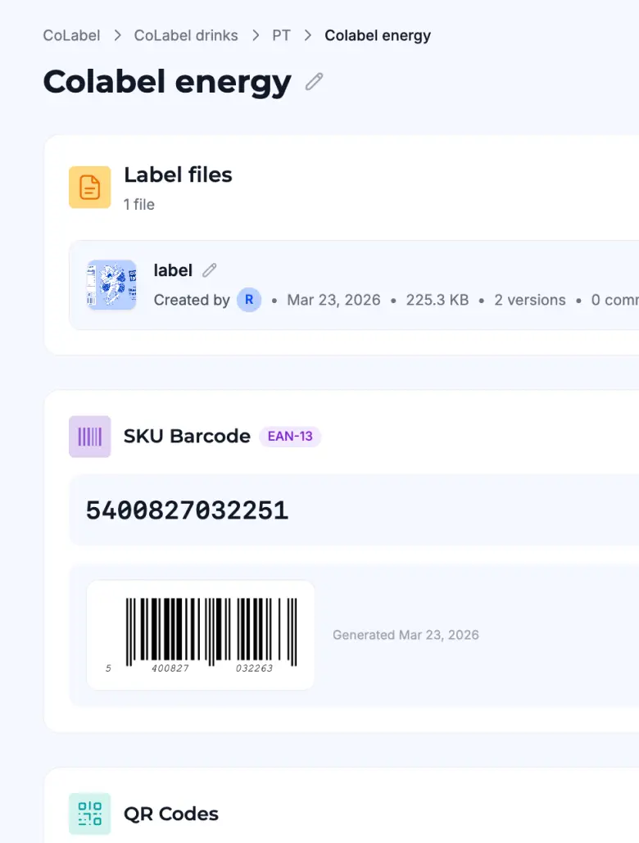Open the PT breadcrumb level
The height and width of the screenshot is (843, 639).
(x=281, y=35)
